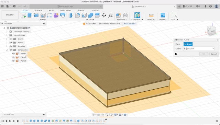
Task: Select the Offset Face tool
Action: click(x=97, y=15)
